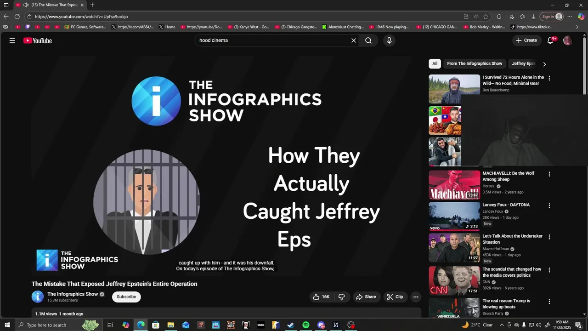Subscribe to The Infographics Show
Screen dimensions: 588x331
coord(126,297)
